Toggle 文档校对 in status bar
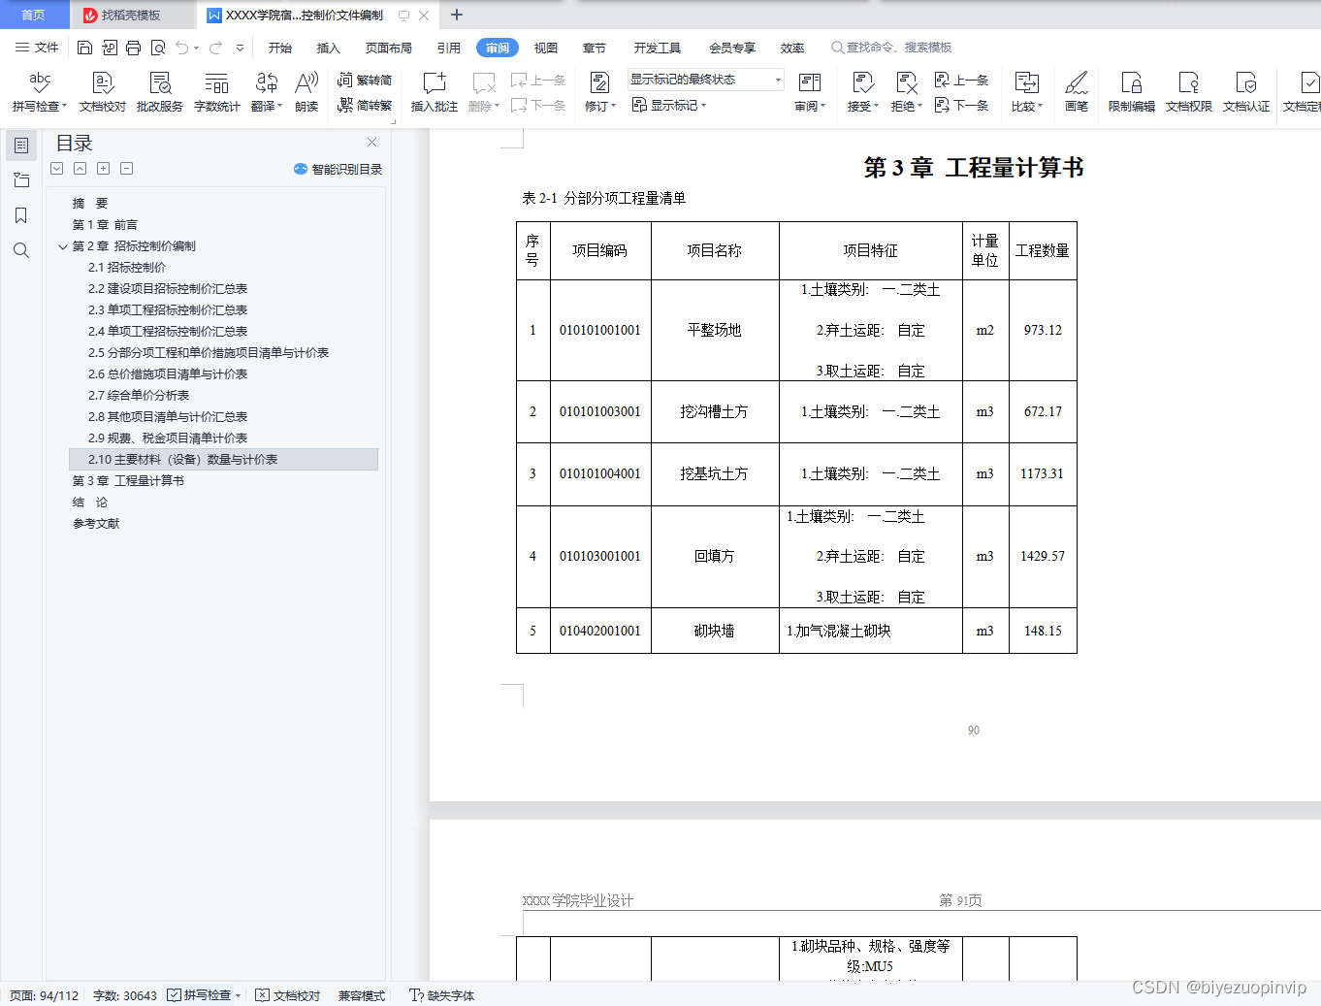This screenshot has height=1006, width=1321. tap(287, 995)
